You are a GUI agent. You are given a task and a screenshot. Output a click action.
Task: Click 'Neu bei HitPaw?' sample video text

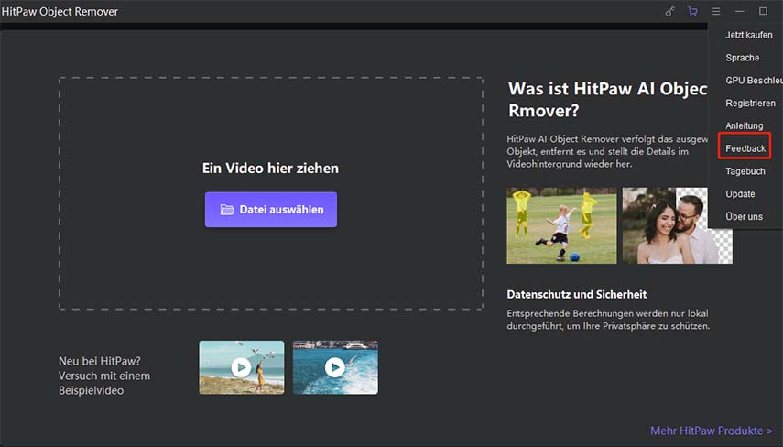pos(103,376)
